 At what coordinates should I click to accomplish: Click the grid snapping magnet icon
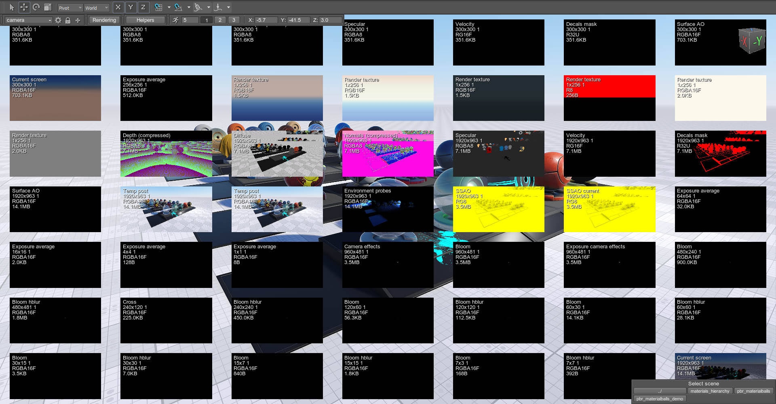(x=158, y=7)
